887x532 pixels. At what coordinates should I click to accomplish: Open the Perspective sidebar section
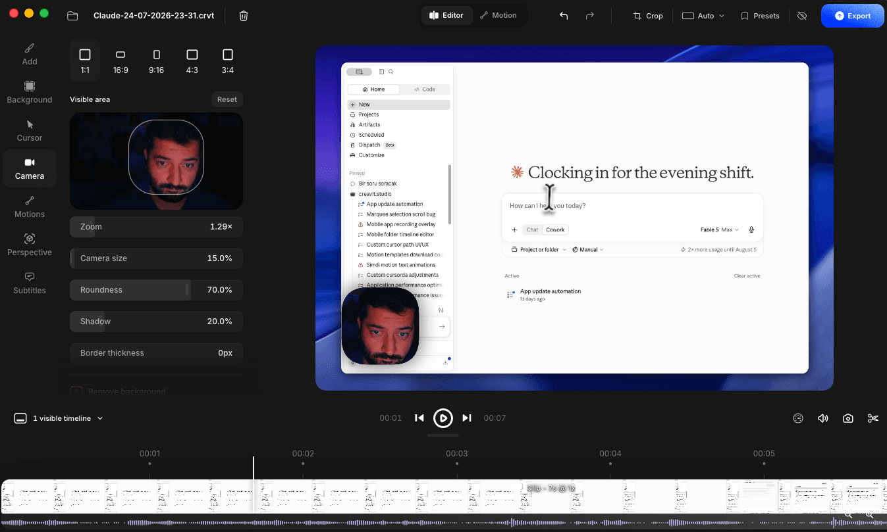(x=30, y=245)
